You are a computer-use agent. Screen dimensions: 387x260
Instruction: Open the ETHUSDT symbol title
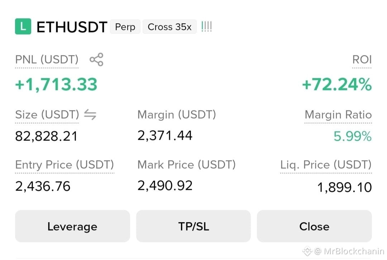(72, 27)
